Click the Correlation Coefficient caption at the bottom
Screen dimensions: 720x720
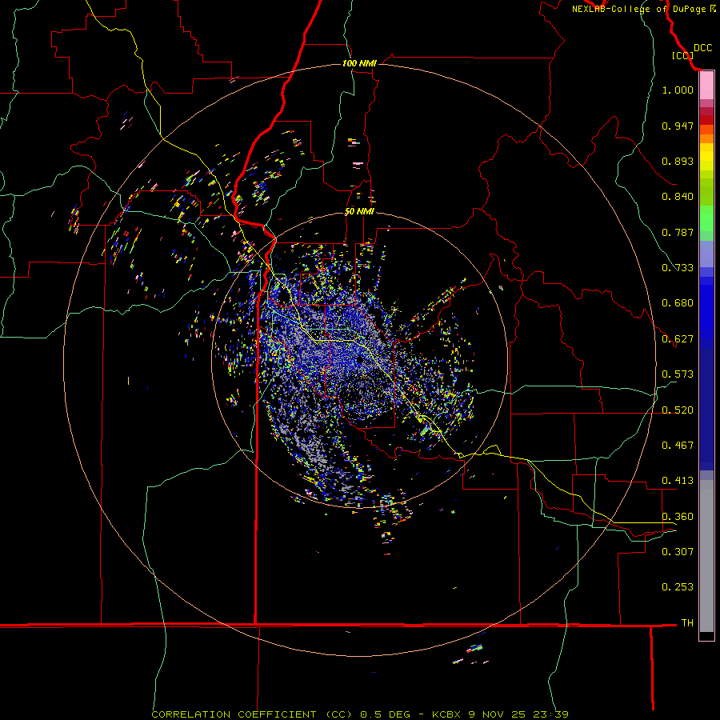point(360,714)
